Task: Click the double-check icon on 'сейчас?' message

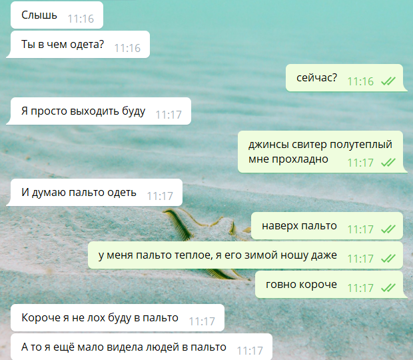Action: pyautogui.click(x=388, y=81)
